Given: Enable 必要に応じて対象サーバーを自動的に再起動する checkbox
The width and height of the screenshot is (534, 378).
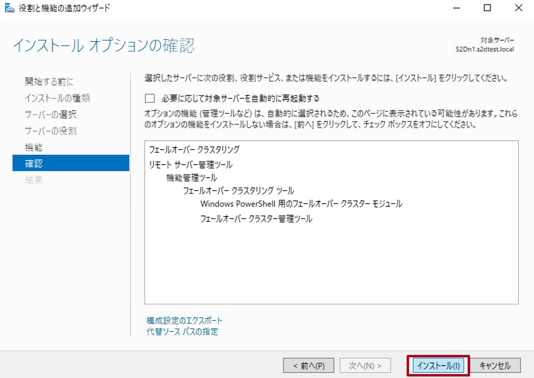Looking at the screenshot, I should (x=150, y=98).
